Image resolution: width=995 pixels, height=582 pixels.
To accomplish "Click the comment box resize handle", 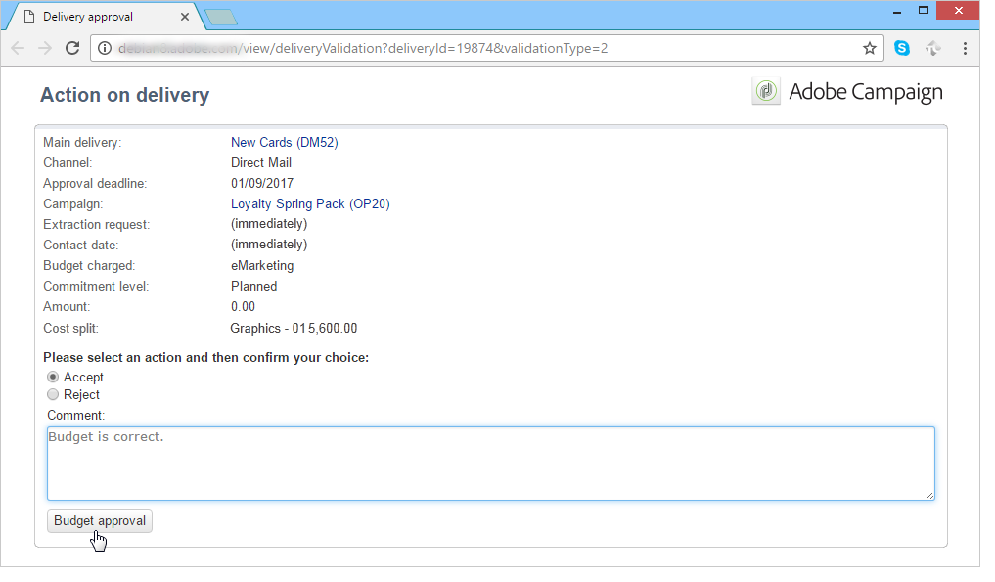I will click(929, 496).
